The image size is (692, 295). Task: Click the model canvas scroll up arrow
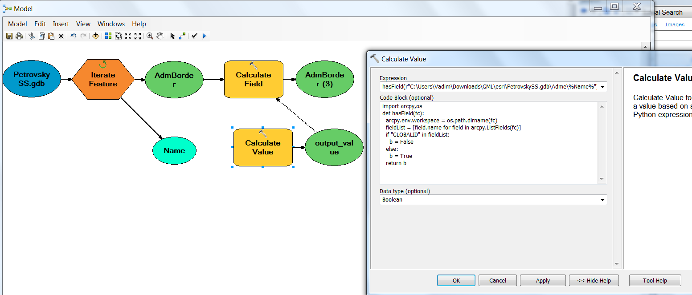pos(644,46)
